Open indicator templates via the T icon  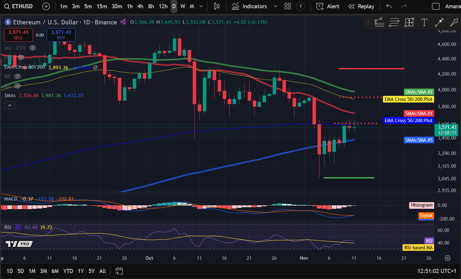pyautogui.click(x=300, y=6)
